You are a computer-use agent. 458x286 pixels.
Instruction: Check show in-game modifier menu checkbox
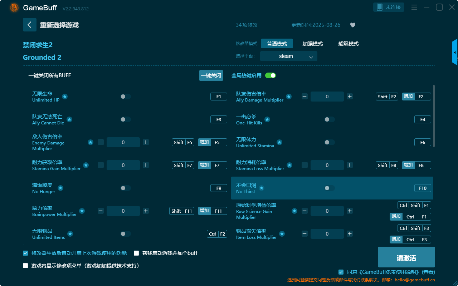coord(25,266)
